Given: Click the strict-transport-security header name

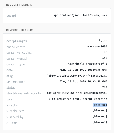Looking at the screenshot, I should (24, 93).
